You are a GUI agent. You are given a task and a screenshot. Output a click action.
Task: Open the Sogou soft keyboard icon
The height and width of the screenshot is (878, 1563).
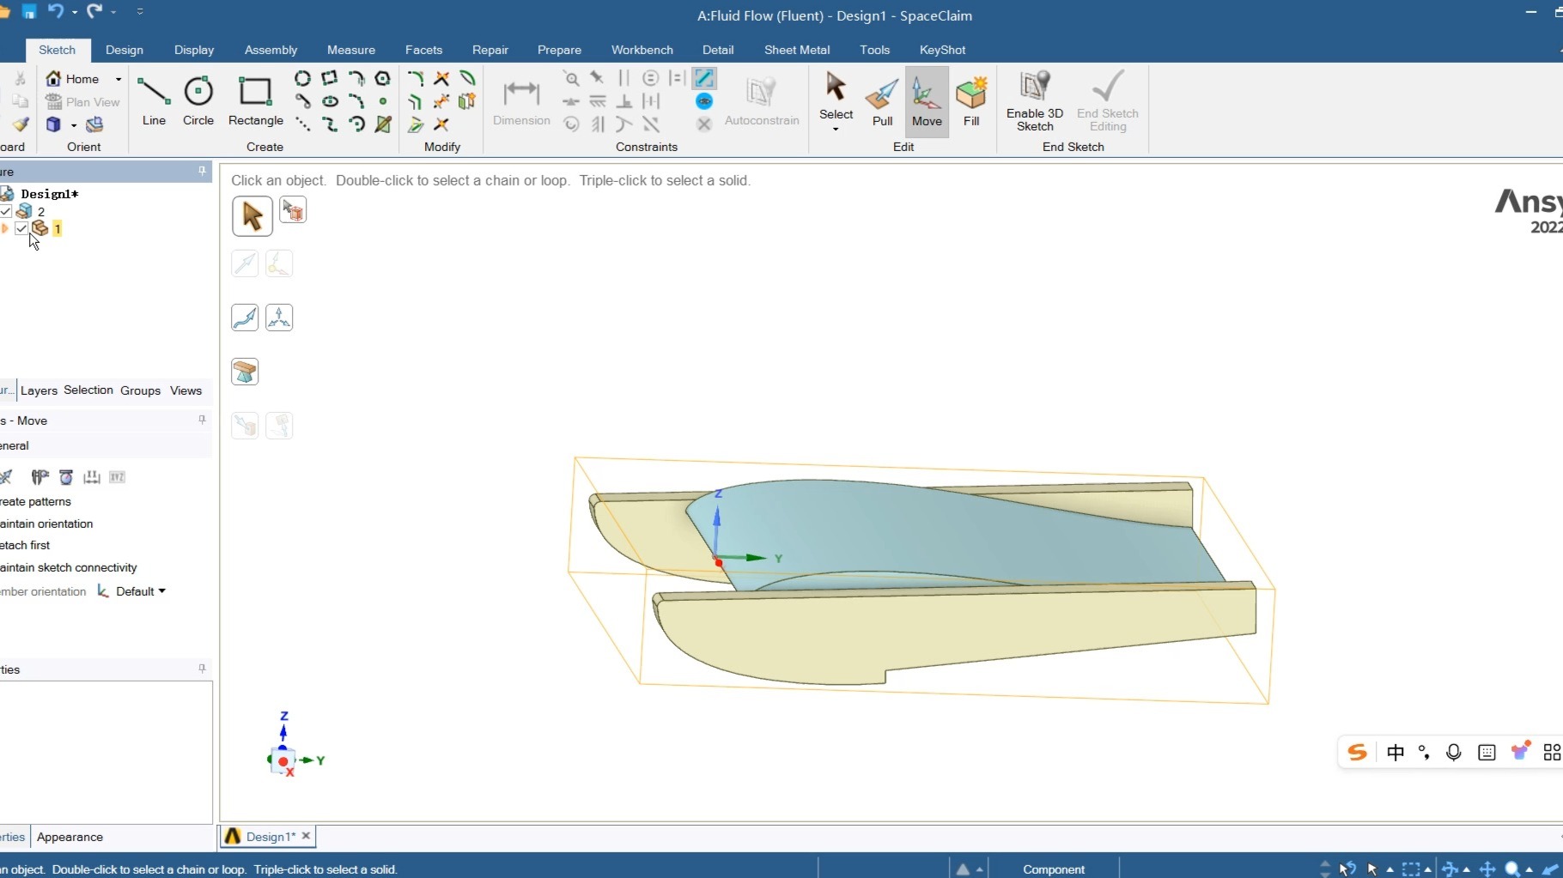pos(1487,753)
